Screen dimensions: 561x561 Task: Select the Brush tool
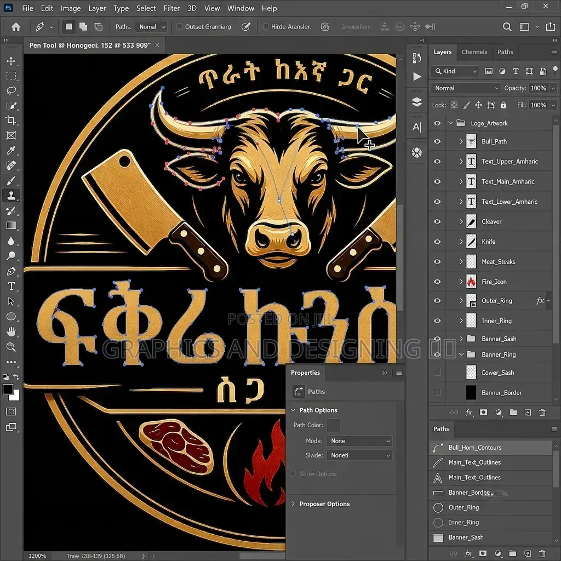click(x=11, y=181)
